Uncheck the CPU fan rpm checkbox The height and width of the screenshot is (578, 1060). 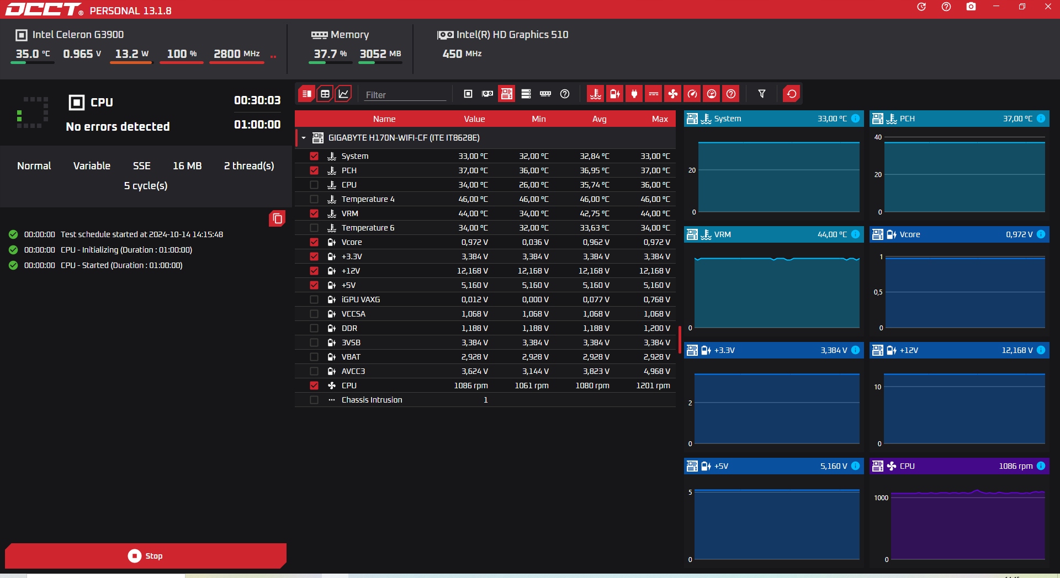[314, 386]
